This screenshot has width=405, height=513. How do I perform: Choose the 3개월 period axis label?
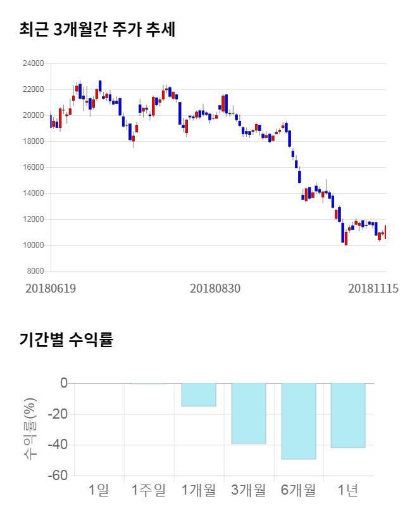click(249, 490)
